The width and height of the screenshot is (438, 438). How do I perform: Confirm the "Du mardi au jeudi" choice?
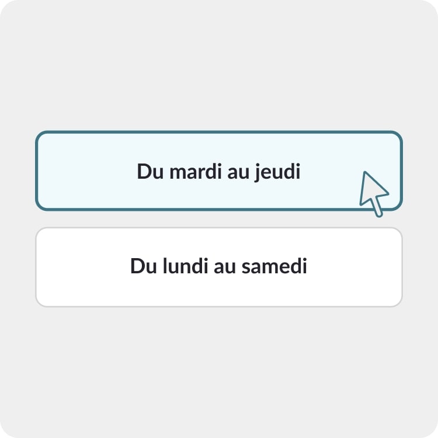tap(218, 171)
